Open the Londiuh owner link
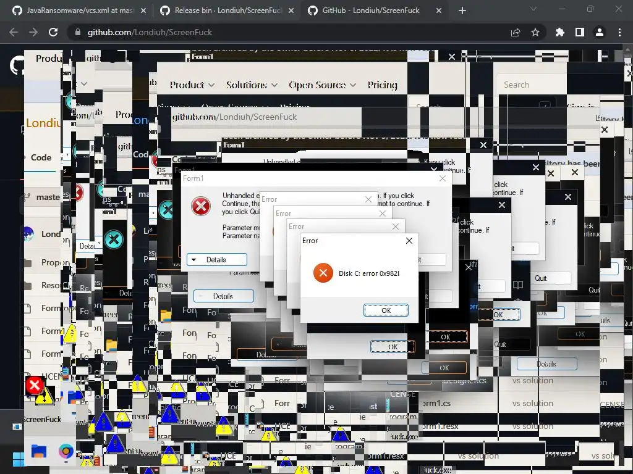Screen dimensions: 633x474 pos(43,123)
